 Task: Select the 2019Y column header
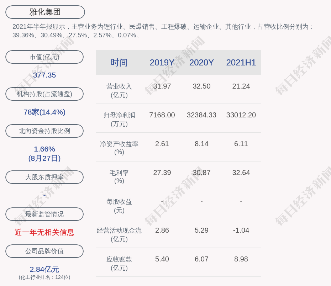[162, 63]
